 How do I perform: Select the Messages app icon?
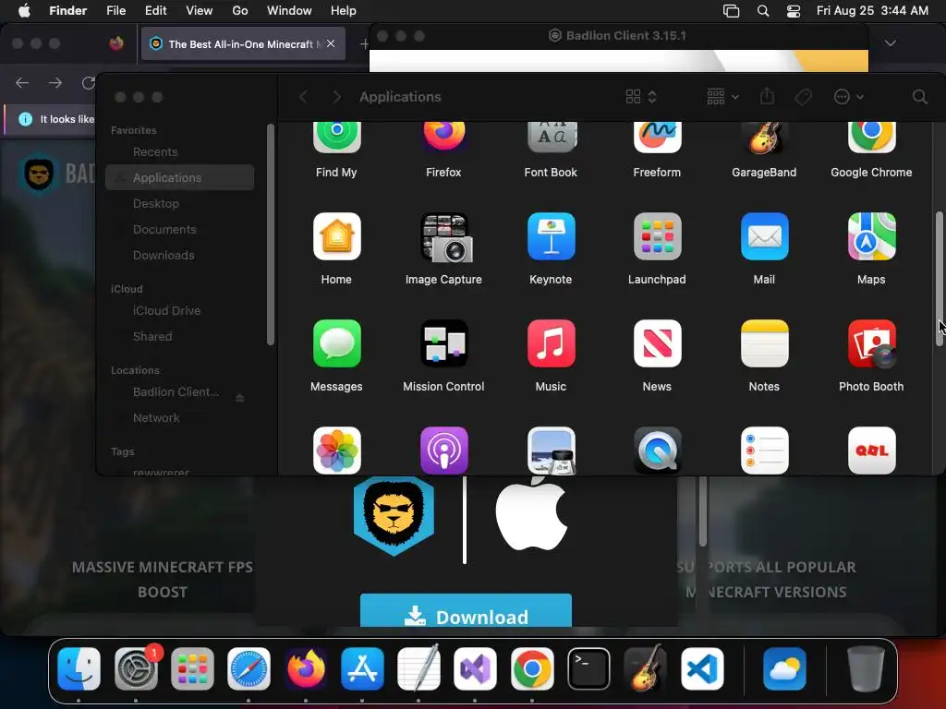[336, 343]
